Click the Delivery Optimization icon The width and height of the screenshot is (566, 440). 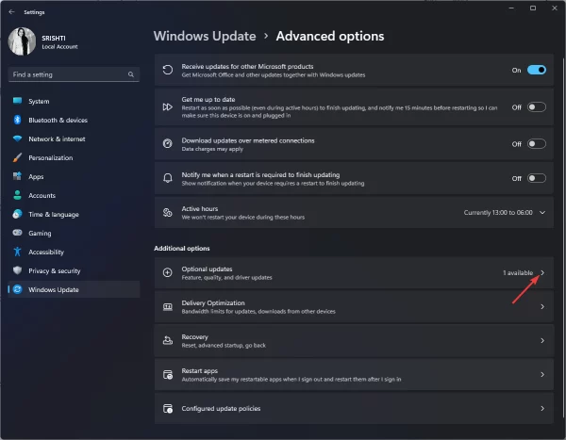[168, 307]
